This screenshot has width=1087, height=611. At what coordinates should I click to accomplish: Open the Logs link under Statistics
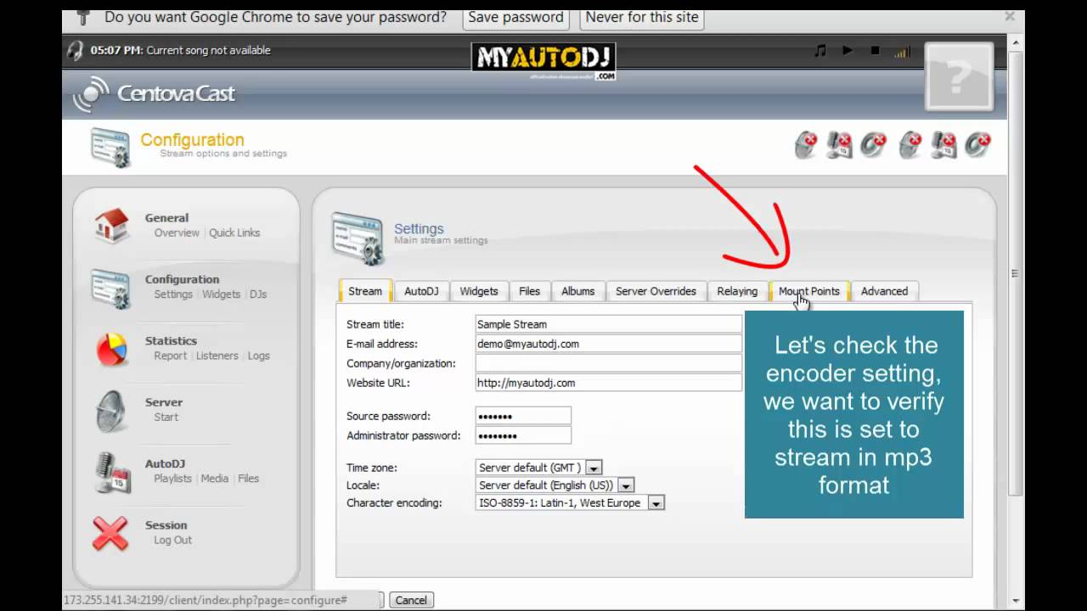[x=259, y=356]
